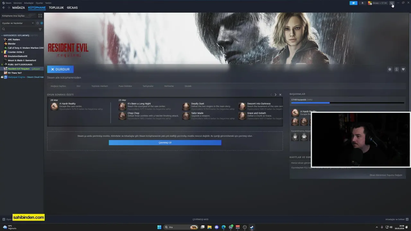Open the Yardım menu
Screen dimensions: 411x231
pyautogui.click(x=48, y=3)
